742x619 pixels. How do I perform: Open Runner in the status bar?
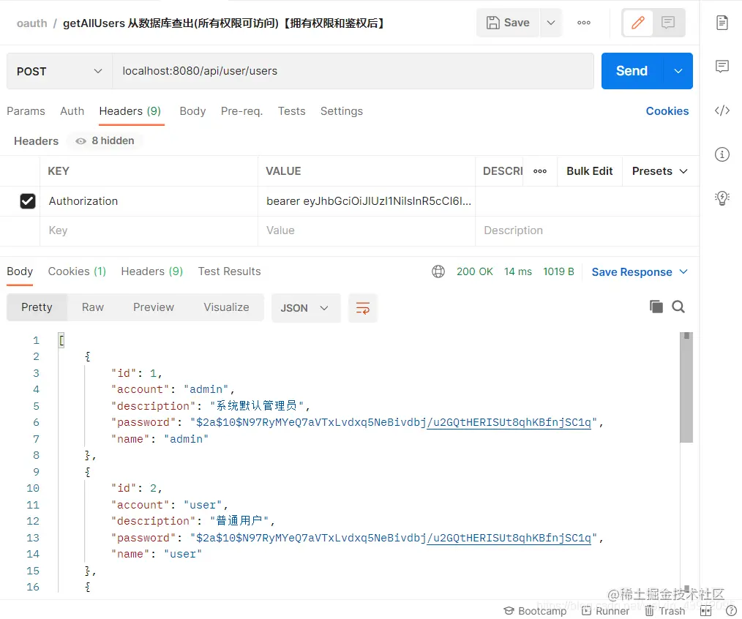coord(606,611)
